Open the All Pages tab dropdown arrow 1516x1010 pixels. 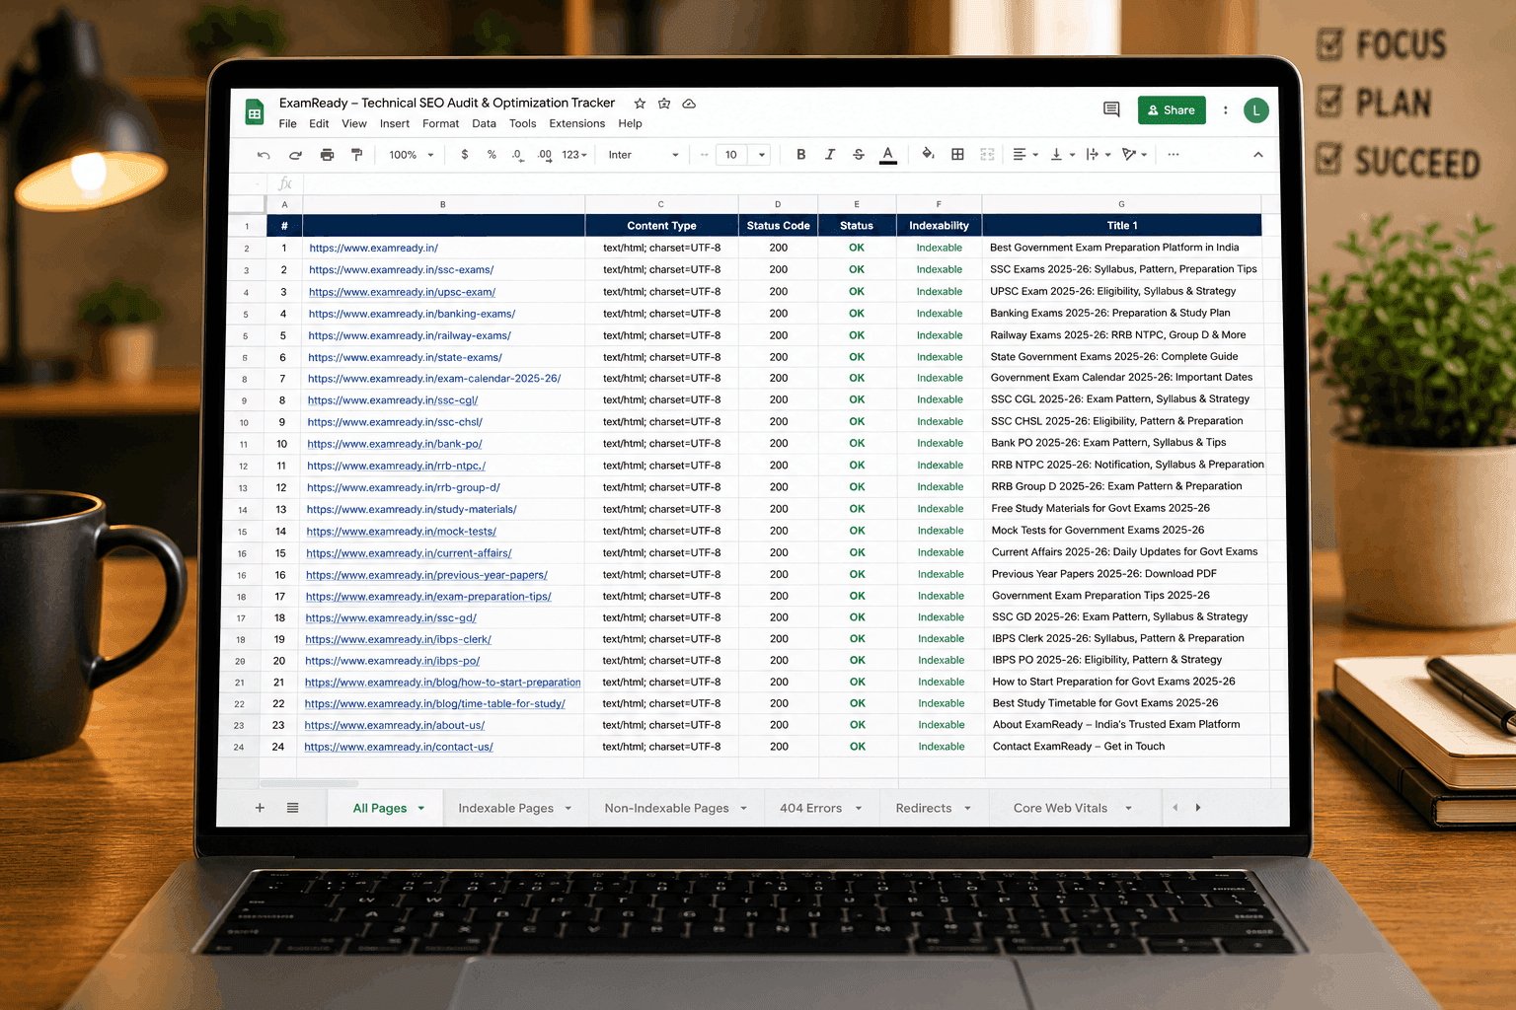coord(421,808)
